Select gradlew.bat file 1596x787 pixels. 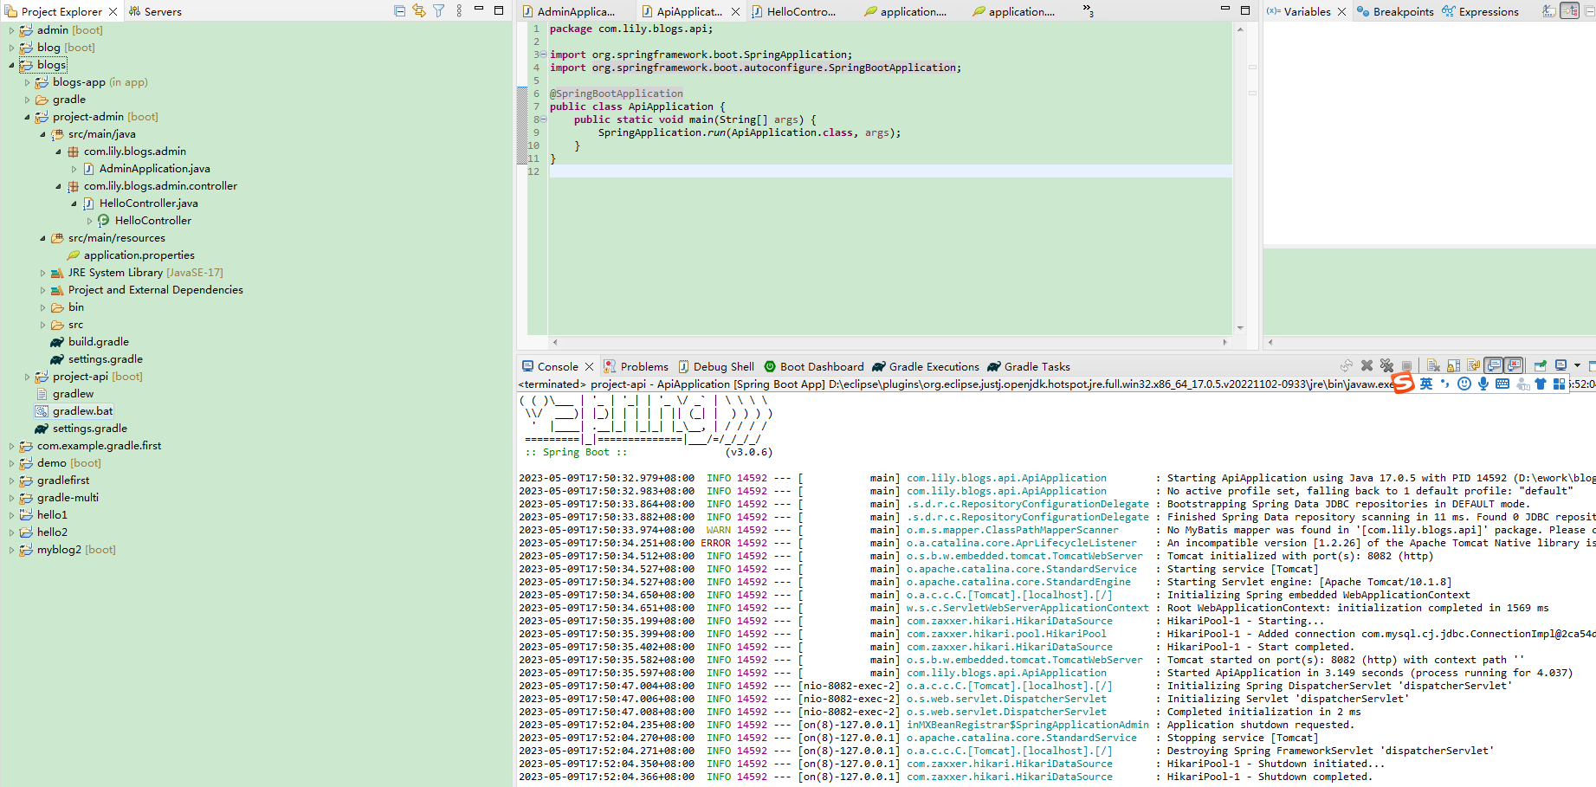[x=82, y=411]
